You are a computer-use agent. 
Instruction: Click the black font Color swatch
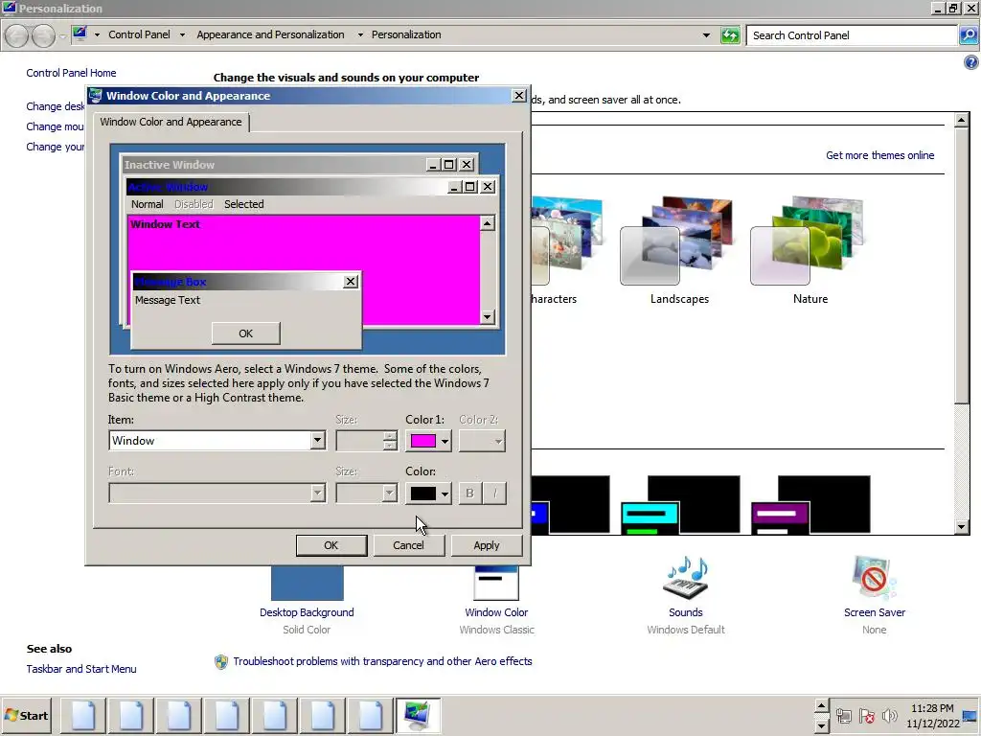pyautogui.click(x=422, y=494)
